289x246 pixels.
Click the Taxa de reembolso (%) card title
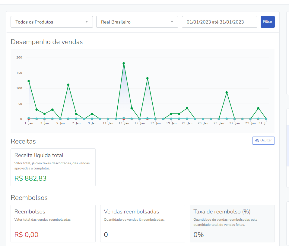[222, 212]
